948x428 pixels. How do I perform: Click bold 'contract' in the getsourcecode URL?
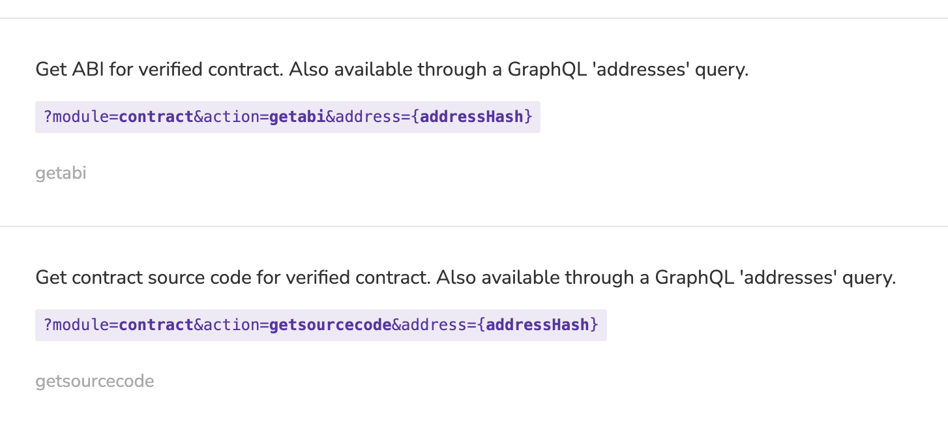(x=156, y=325)
